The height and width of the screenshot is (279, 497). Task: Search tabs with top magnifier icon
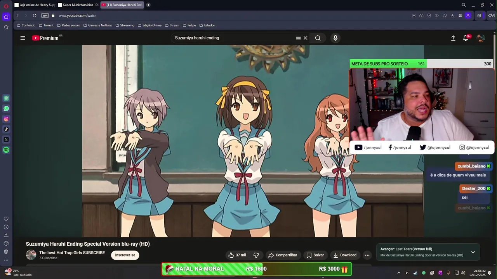pyautogui.click(x=464, y=5)
